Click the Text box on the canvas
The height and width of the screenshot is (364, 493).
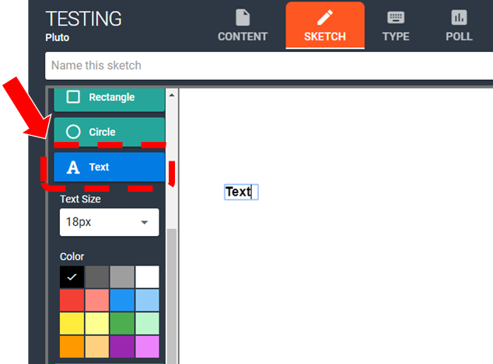[241, 192]
